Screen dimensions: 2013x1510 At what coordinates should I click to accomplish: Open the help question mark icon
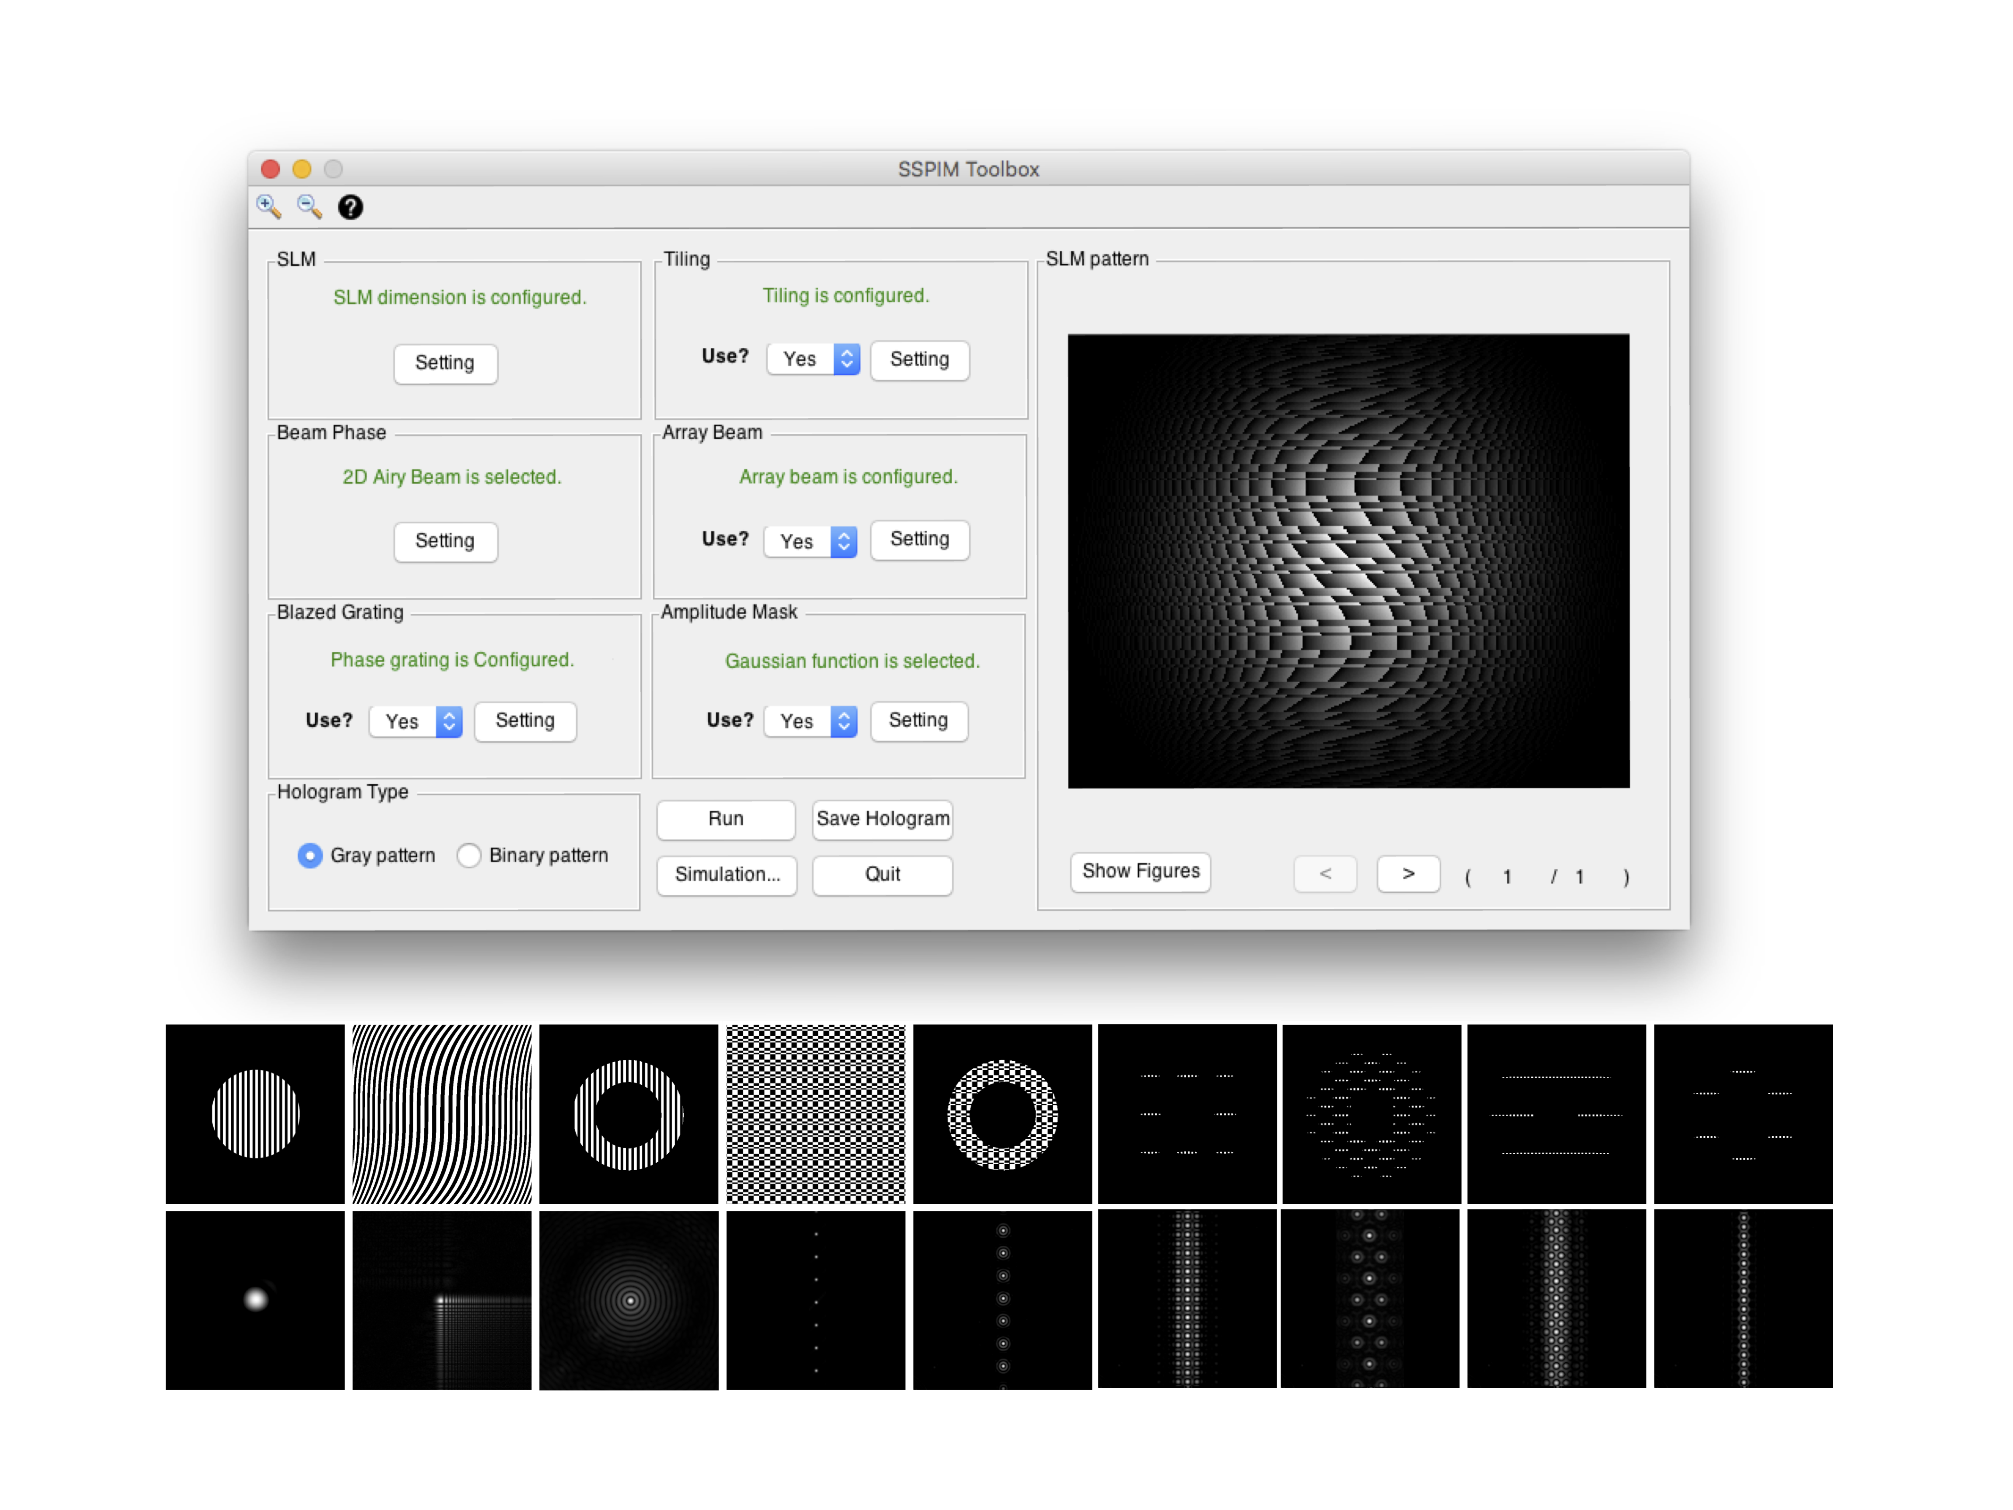pos(350,208)
